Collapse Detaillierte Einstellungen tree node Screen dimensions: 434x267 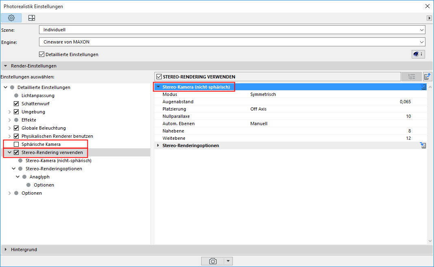point(6,87)
